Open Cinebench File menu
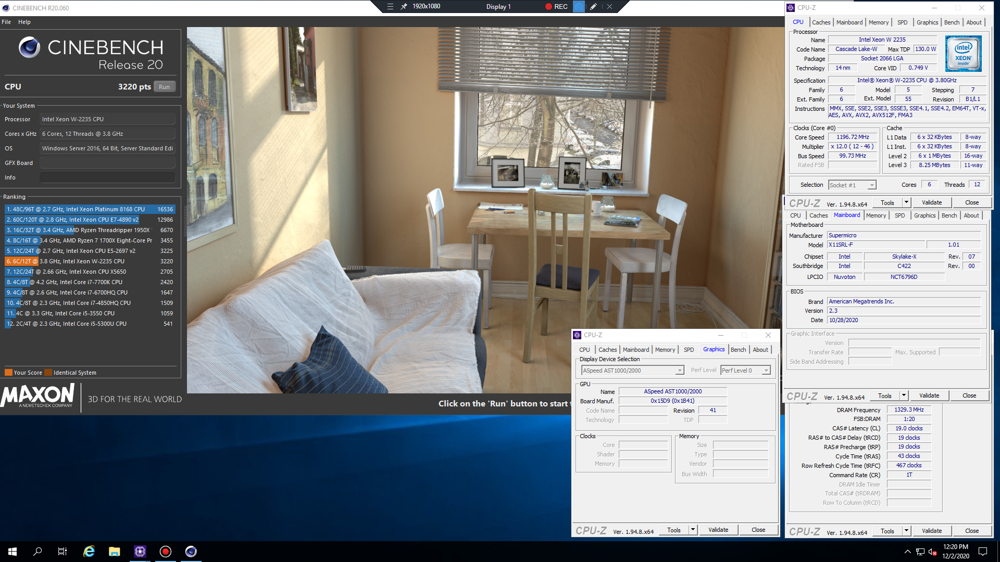1000x562 pixels. pos(6,22)
